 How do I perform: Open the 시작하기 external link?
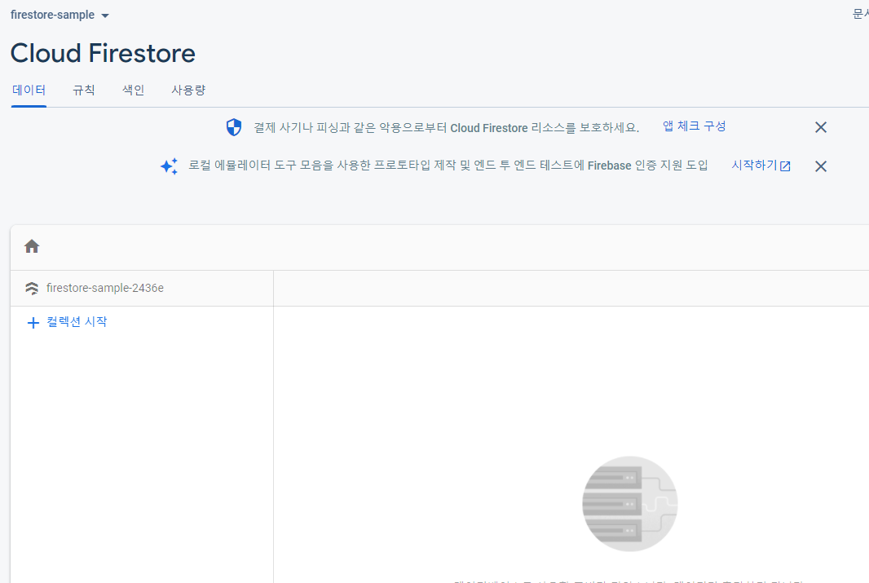pos(761,166)
